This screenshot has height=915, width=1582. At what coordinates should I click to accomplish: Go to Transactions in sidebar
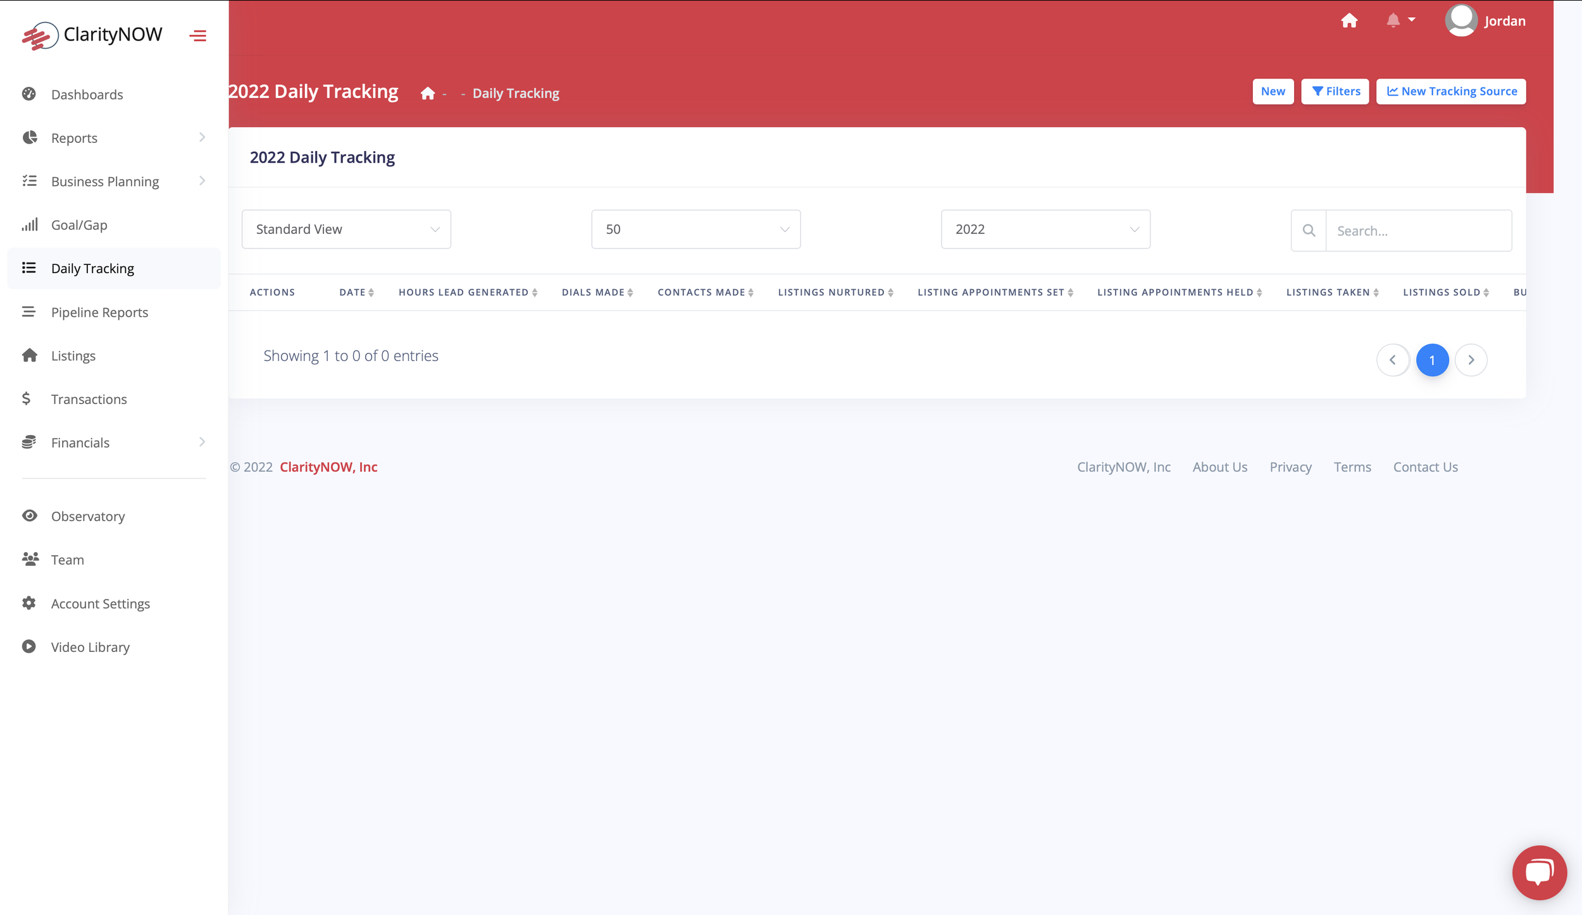[89, 399]
